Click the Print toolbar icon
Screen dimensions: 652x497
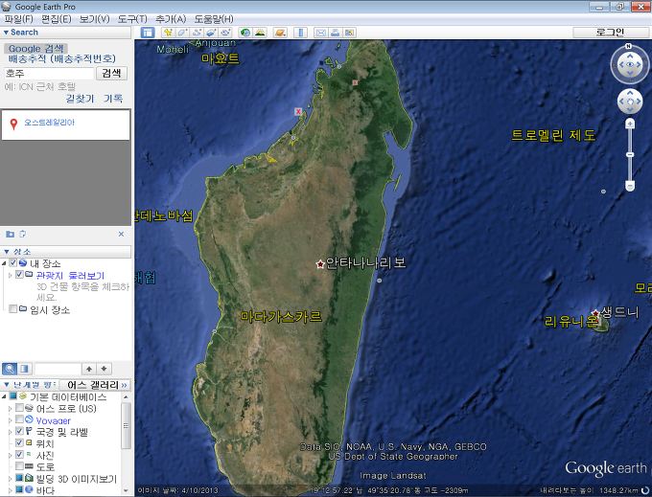pos(336,33)
